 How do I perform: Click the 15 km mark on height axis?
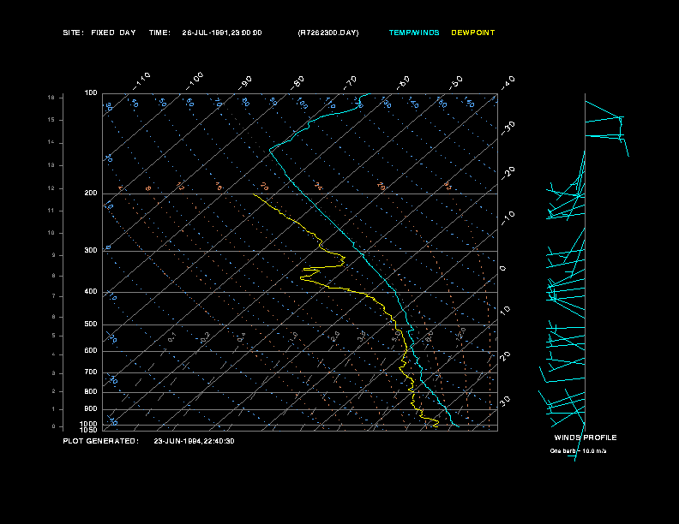[51, 120]
